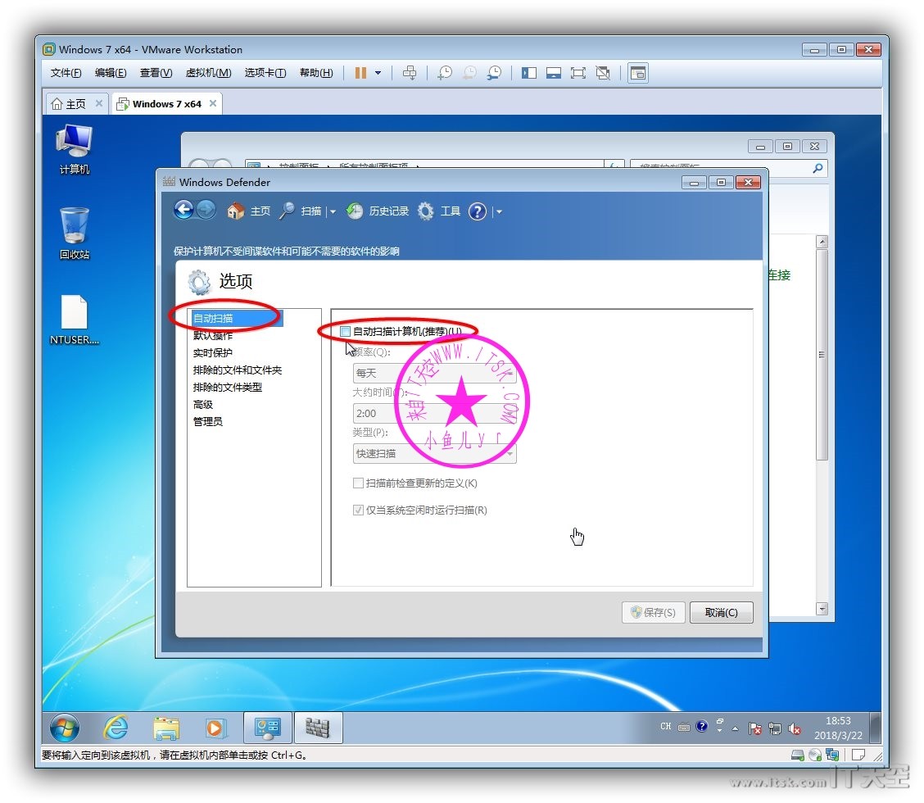Enter VMware full screen mode

578,73
